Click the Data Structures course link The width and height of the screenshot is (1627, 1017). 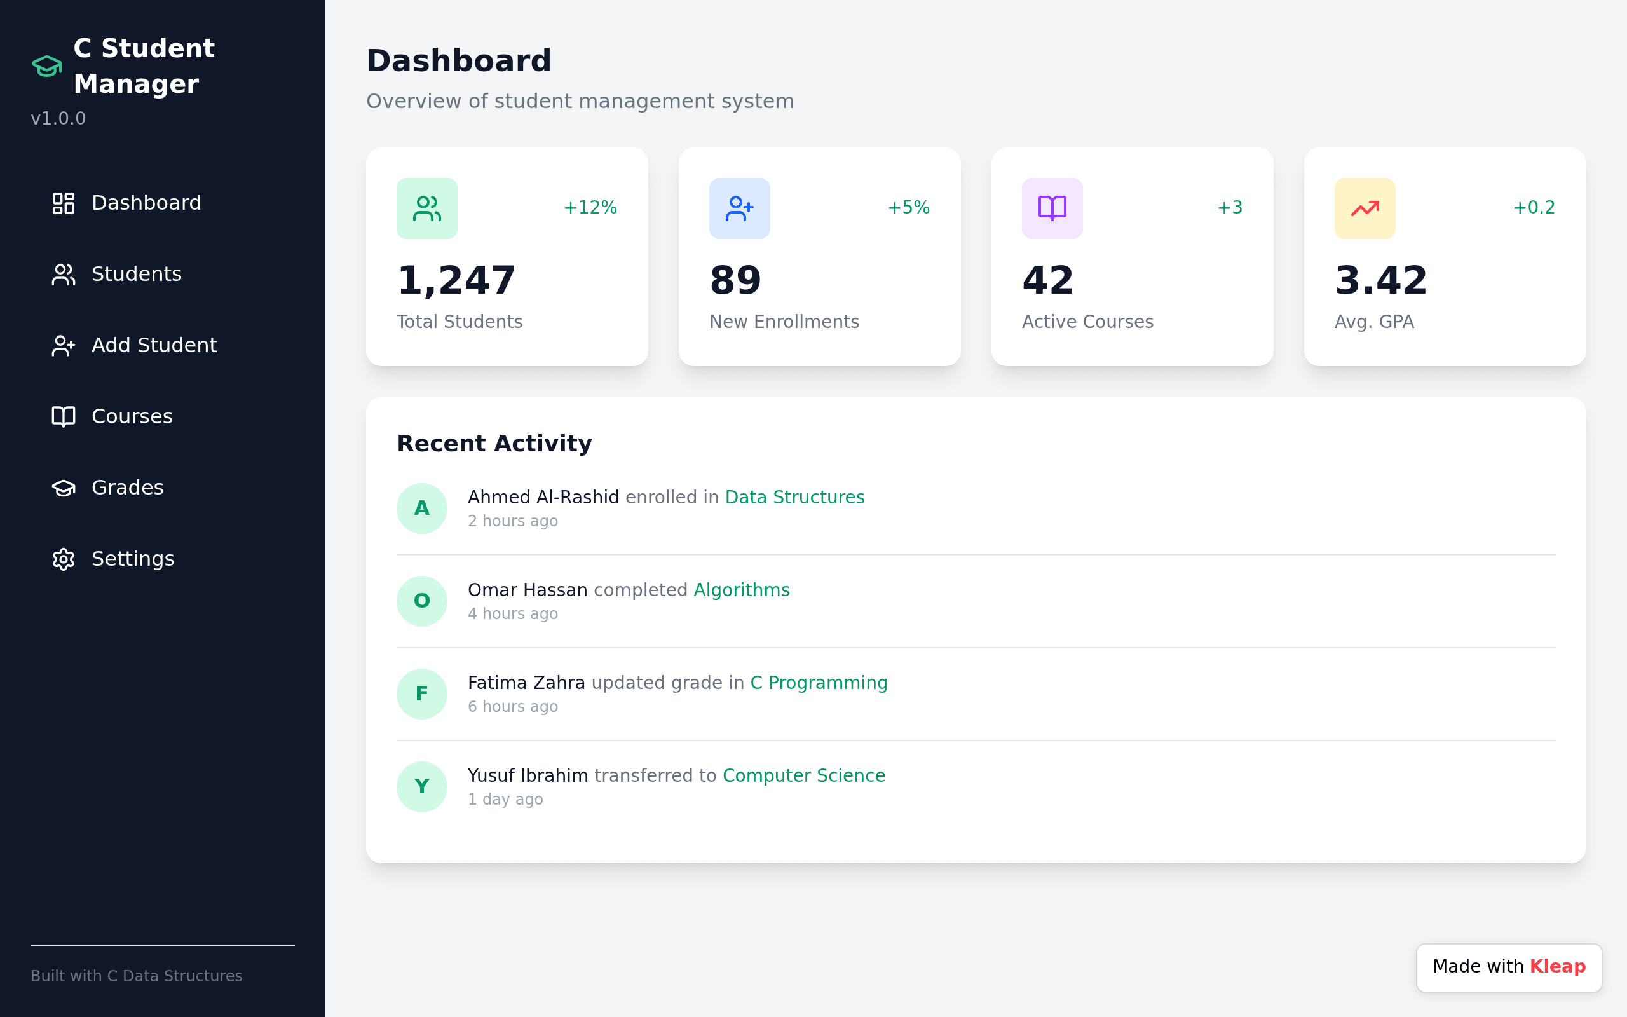point(794,497)
